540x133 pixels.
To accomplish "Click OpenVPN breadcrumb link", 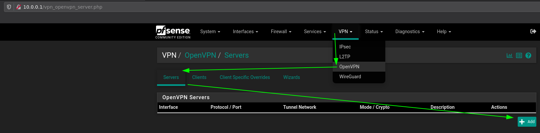I will tap(200, 55).
